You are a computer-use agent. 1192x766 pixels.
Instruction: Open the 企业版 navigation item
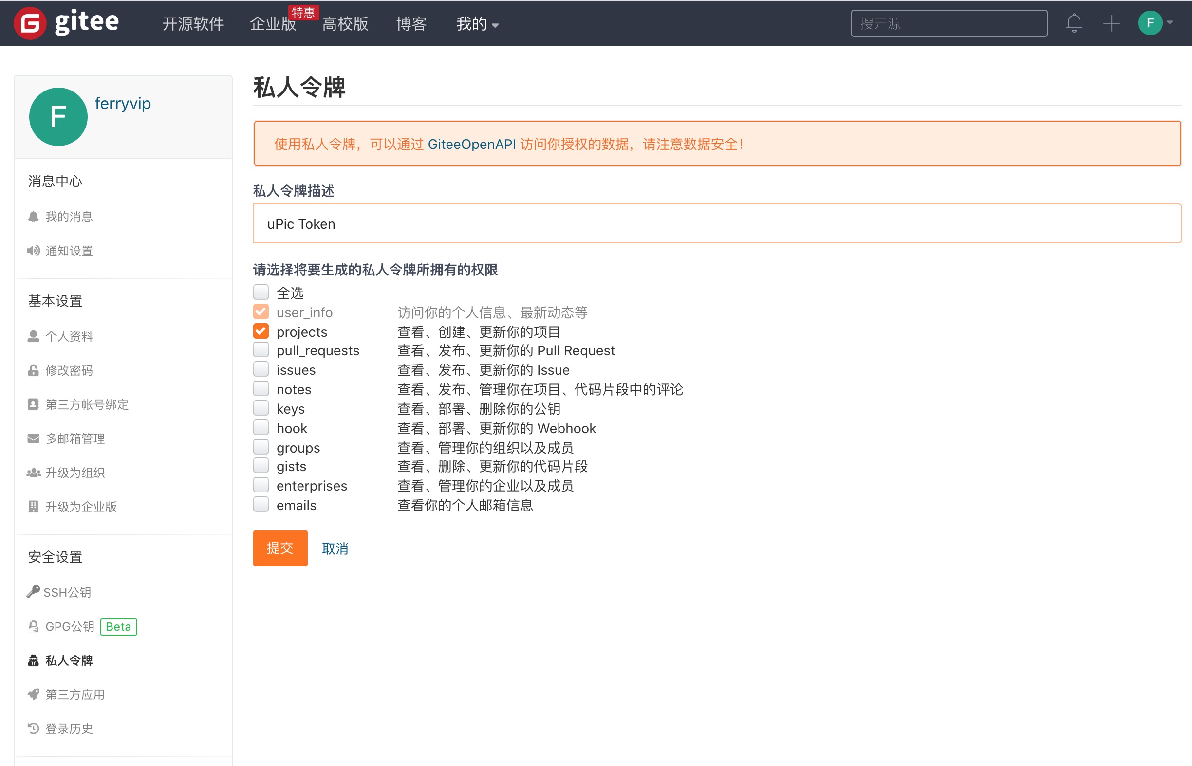click(273, 24)
